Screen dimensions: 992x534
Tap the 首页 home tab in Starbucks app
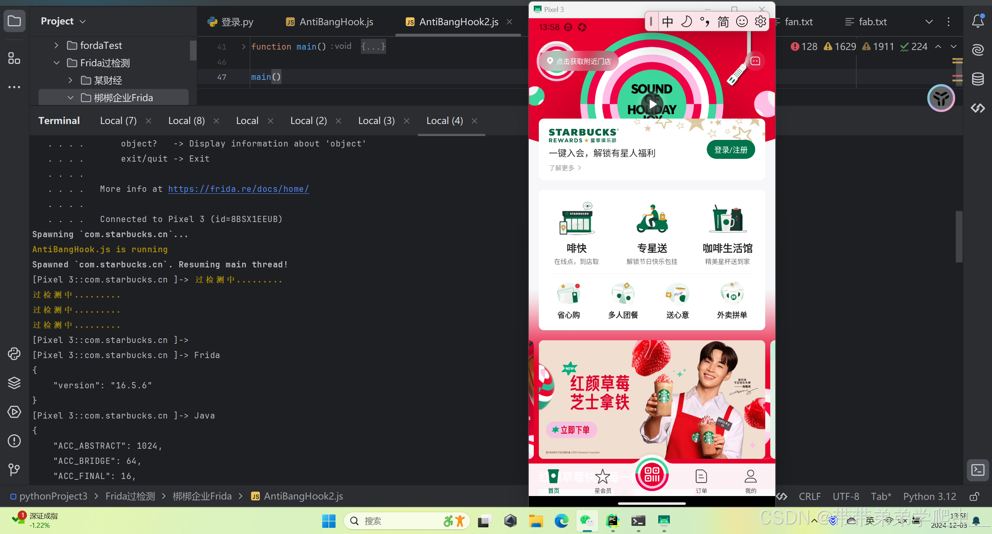(554, 481)
